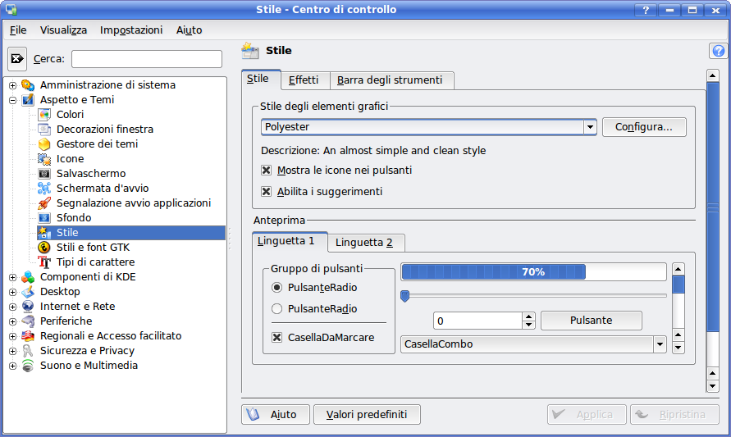731x437 pixels.
Task: Open the Tipi di carattere icon
Action: [44, 262]
